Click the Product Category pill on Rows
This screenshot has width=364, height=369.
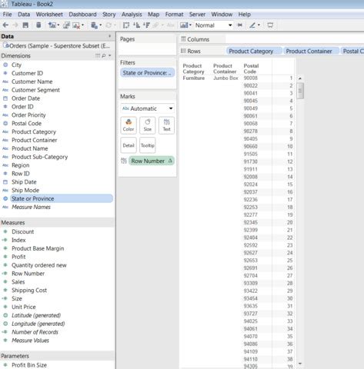click(254, 52)
